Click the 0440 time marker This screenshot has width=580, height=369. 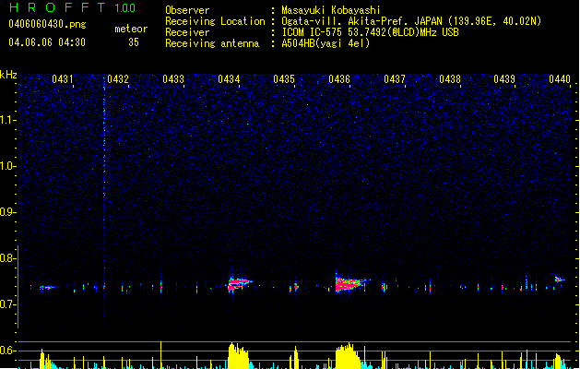coord(560,79)
